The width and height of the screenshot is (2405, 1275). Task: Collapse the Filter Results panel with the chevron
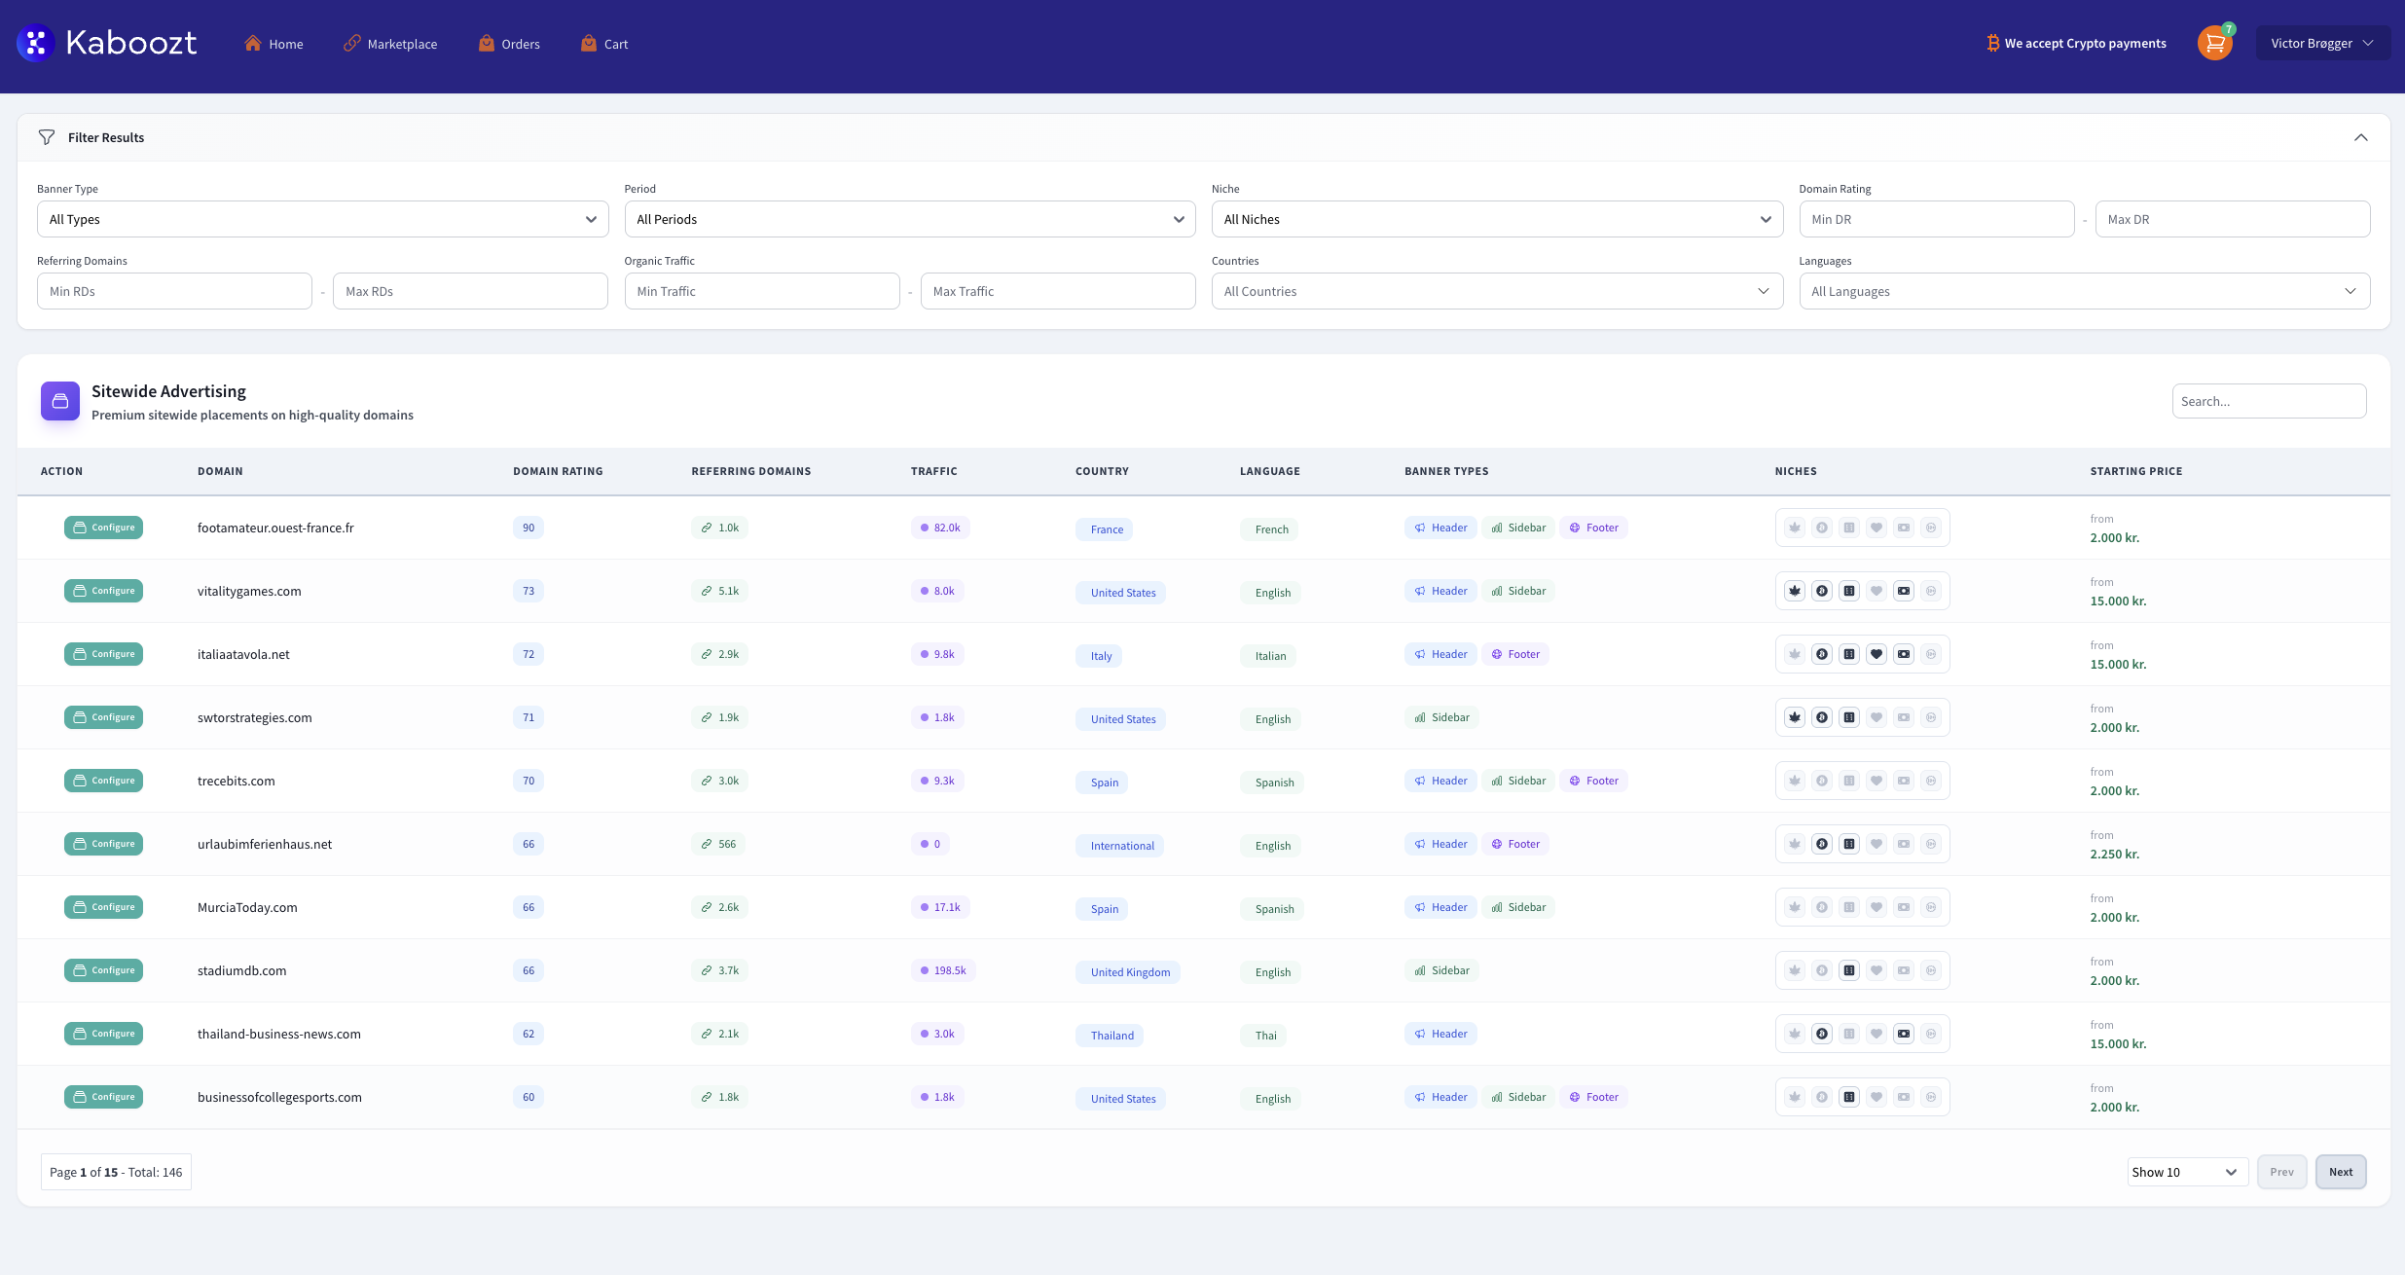(x=2359, y=137)
